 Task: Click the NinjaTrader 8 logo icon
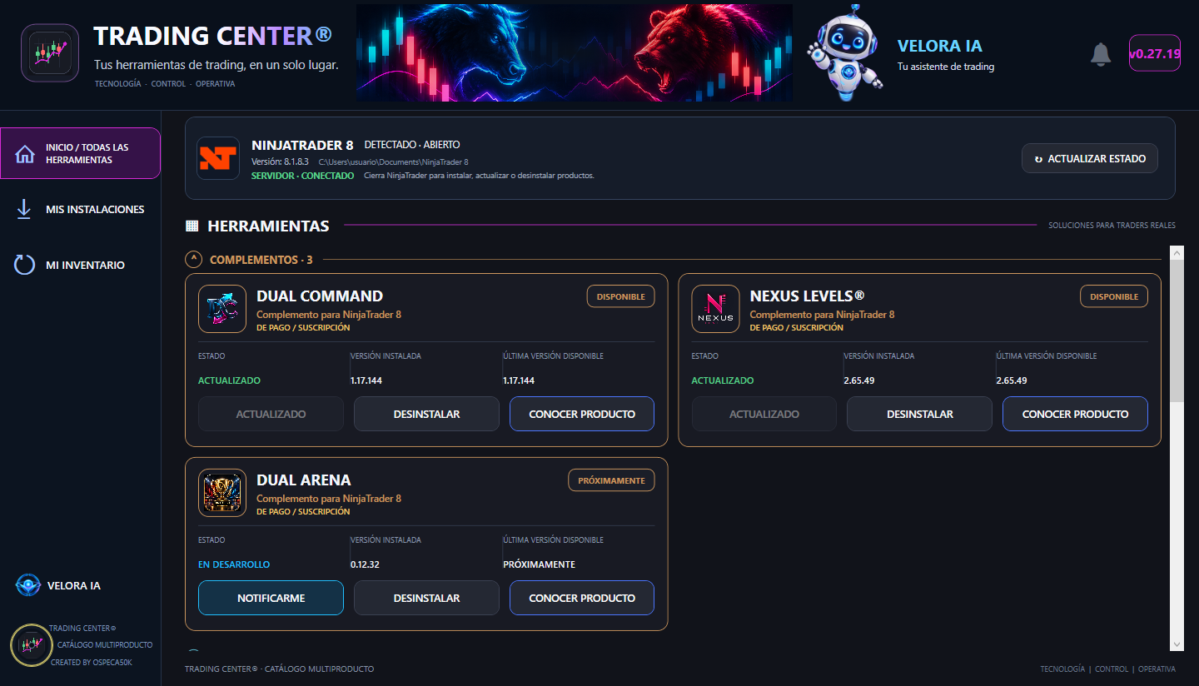click(x=218, y=158)
